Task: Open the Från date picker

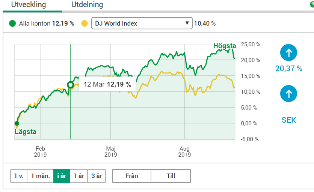Action: (131, 176)
